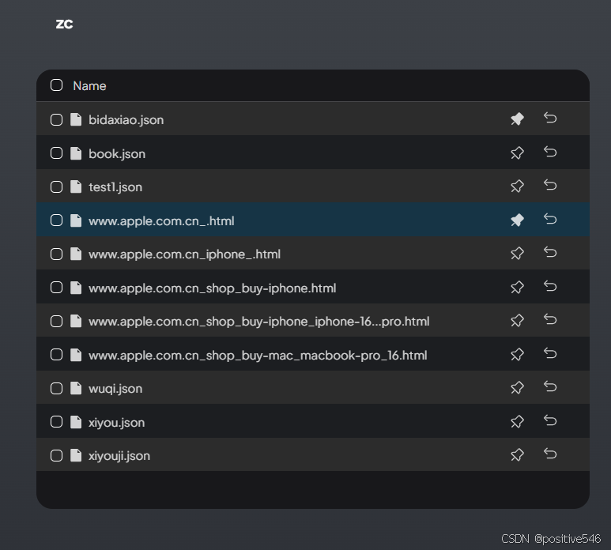Image resolution: width=611 pixels, height=550 pixels.
Task: Pin www.apple.com.cn_shop_buy-iphone.html
Action: (517, 288)
